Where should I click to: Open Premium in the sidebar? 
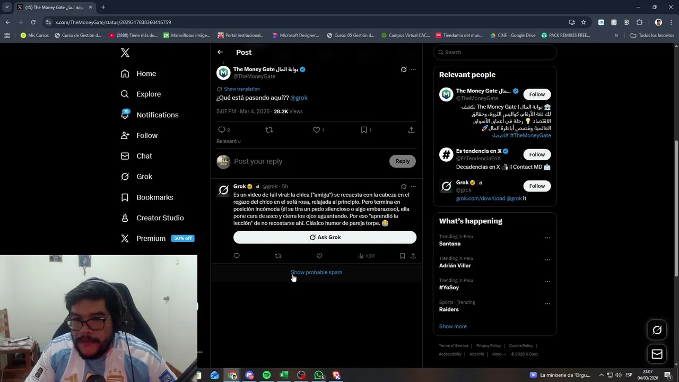(158, 239)
